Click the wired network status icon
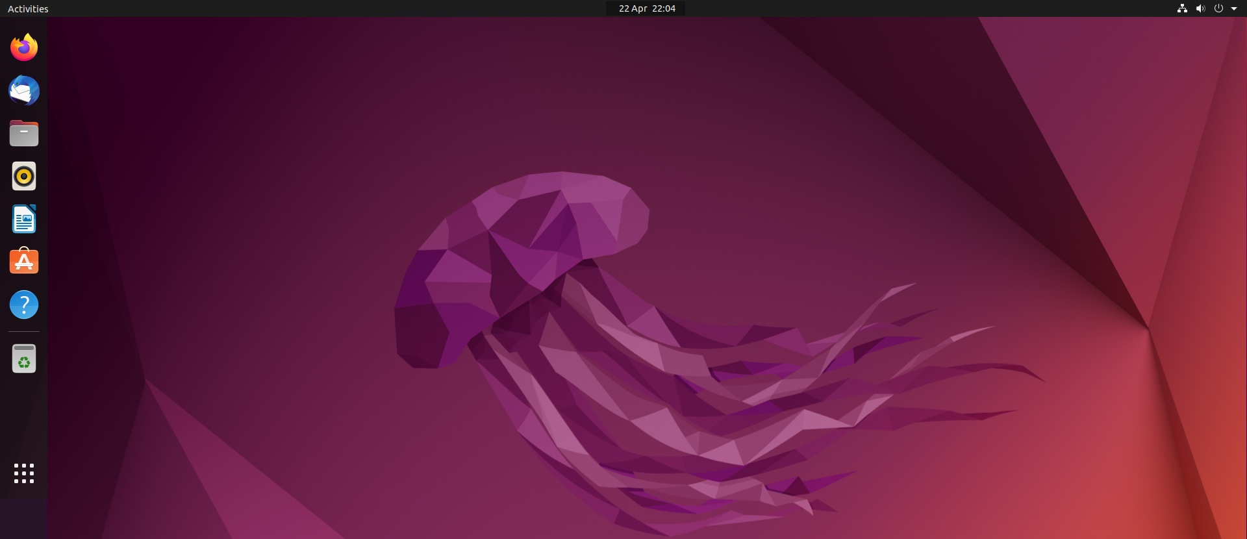This screenshot has width=1247, height=539. click(x=1182, y=8)
